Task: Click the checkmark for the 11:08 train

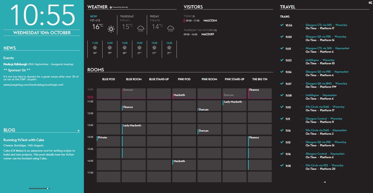Action: (x=282, y=95)
